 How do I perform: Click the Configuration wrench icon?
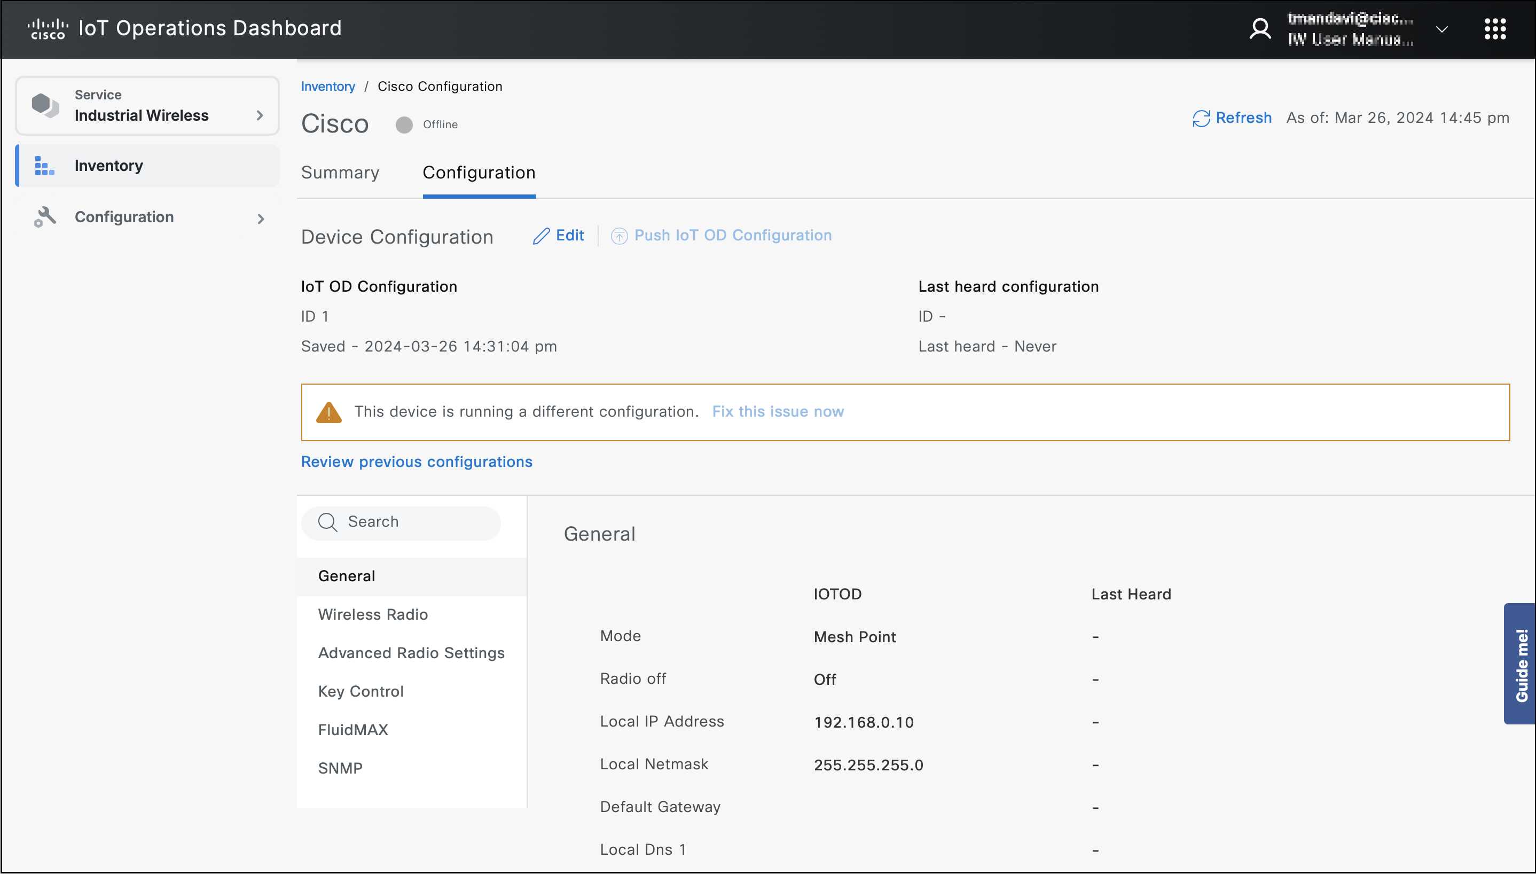point(45,217)
